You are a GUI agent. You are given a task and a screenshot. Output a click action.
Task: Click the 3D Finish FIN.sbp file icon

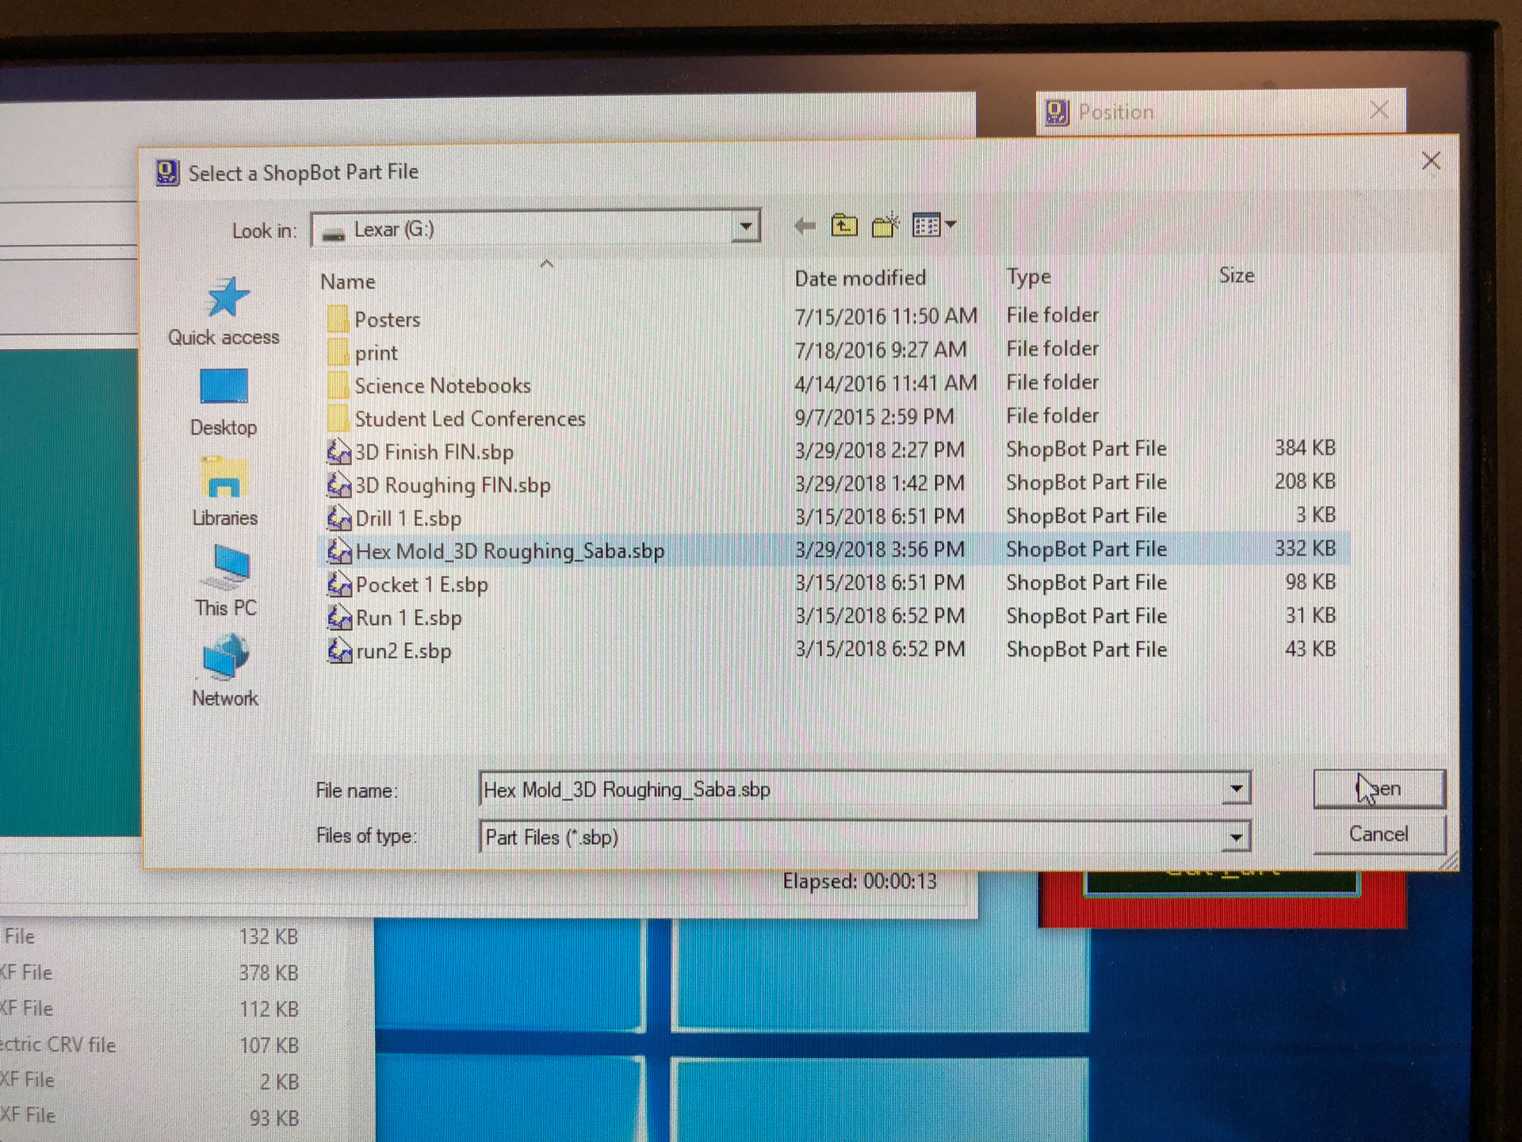tap(339, 451)
